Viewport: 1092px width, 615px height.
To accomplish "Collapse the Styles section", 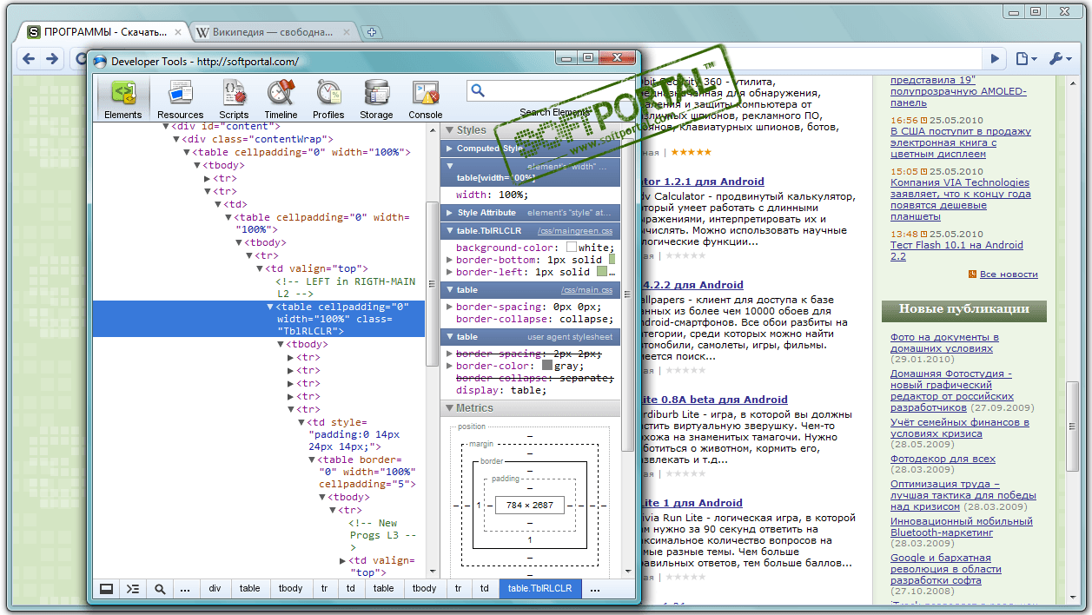I will [450, 130].
